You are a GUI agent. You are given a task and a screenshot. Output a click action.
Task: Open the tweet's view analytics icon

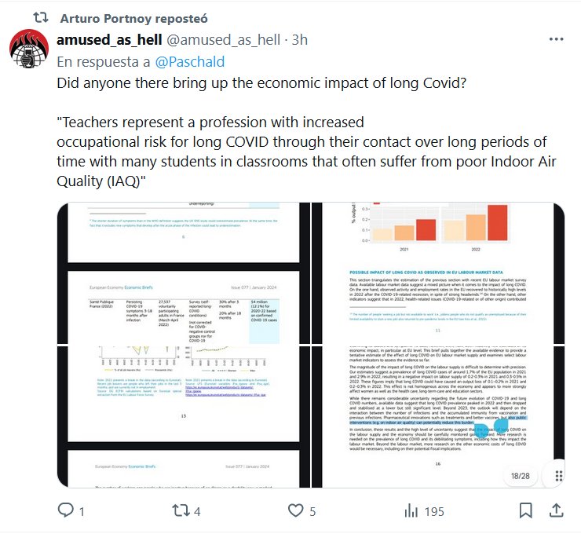(411, 510)
